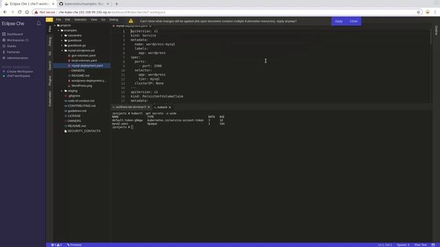Open the Workspaces list in sidebar
This screenshot has width=440, height=247.
pyautogui.click(x=17, y=40)
